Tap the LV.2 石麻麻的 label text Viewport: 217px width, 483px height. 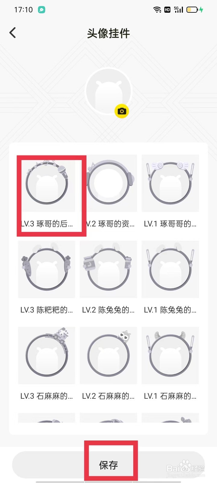(108, 396)
